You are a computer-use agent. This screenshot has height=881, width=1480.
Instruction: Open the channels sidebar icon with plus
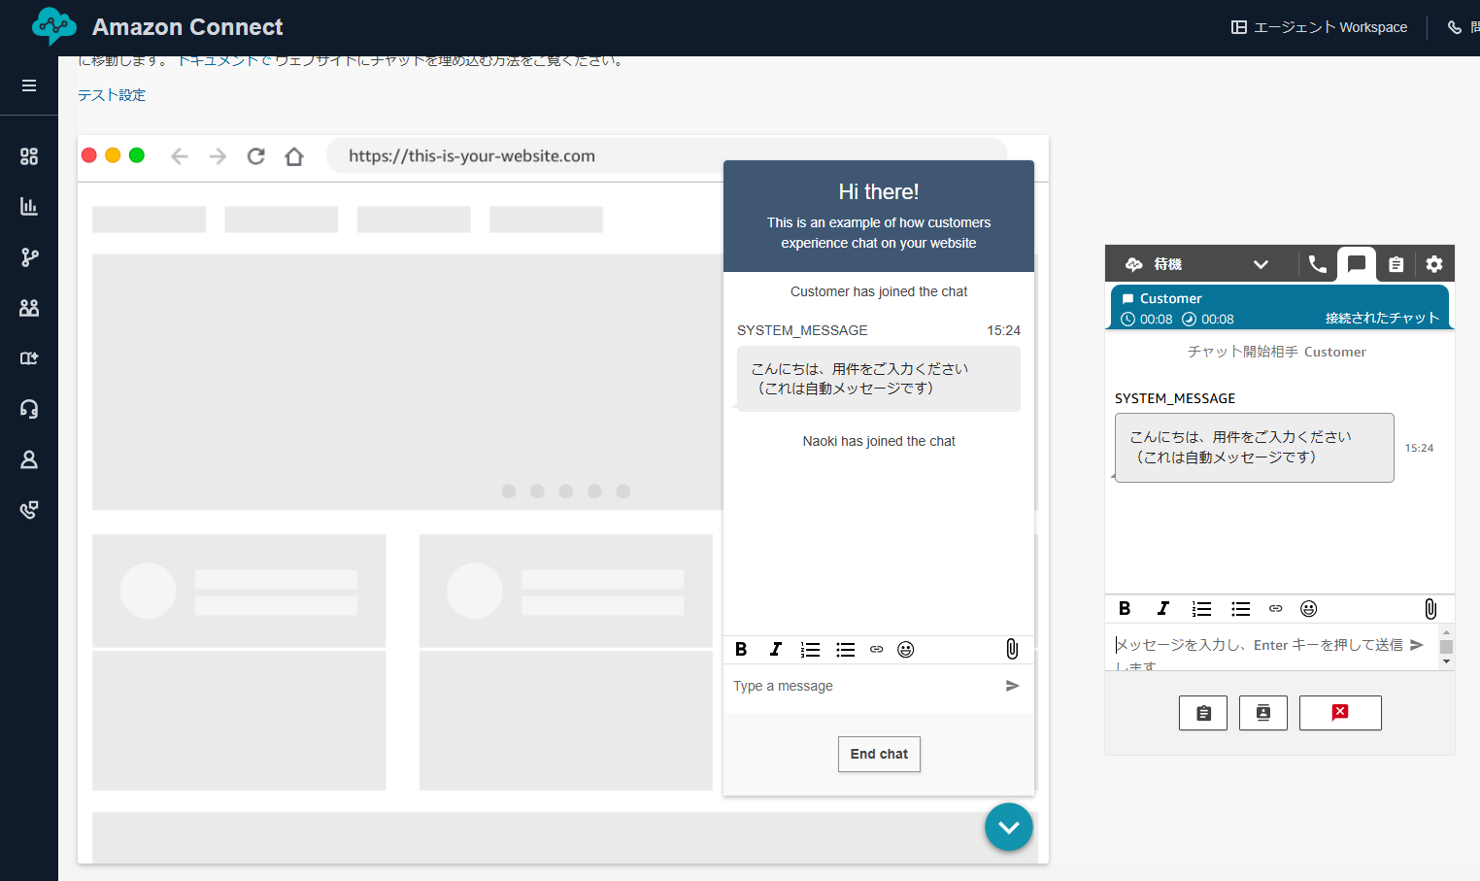pyautogui.click(x=29, y=358)
